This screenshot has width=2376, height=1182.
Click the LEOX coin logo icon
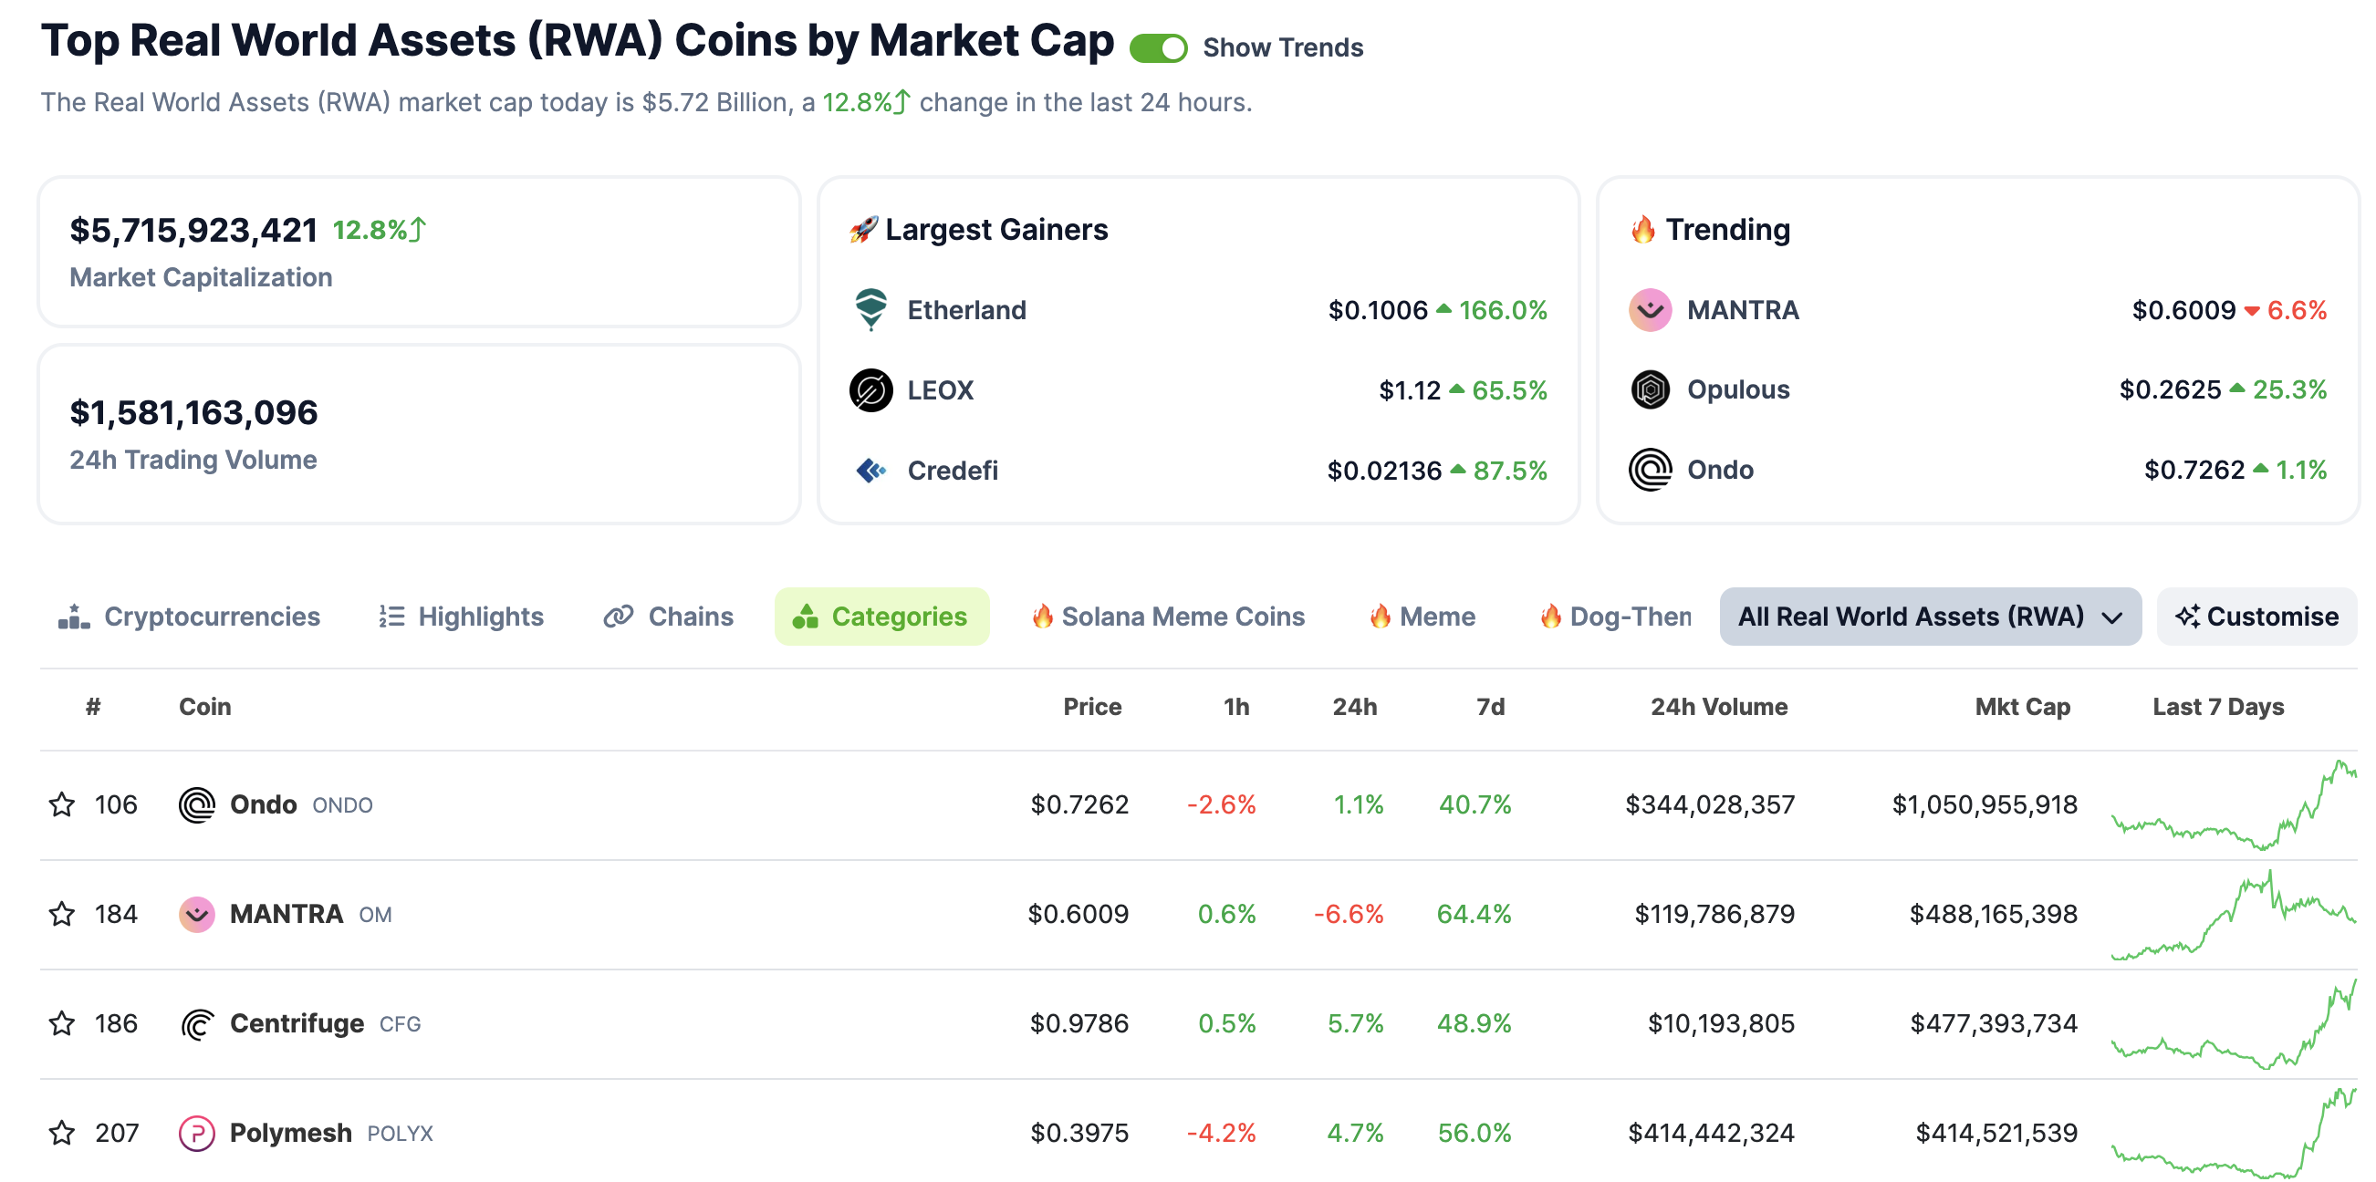[870, 390]
